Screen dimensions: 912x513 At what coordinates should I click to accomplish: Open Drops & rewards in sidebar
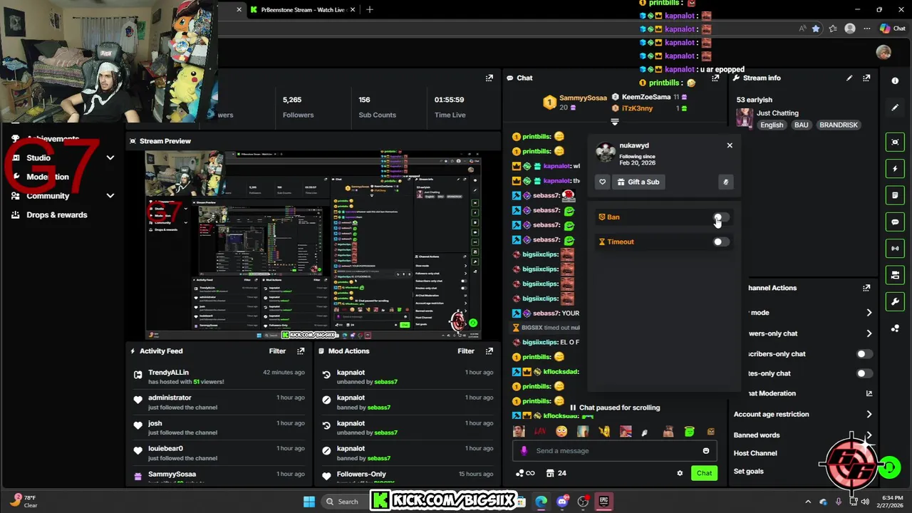pos(56,214)
